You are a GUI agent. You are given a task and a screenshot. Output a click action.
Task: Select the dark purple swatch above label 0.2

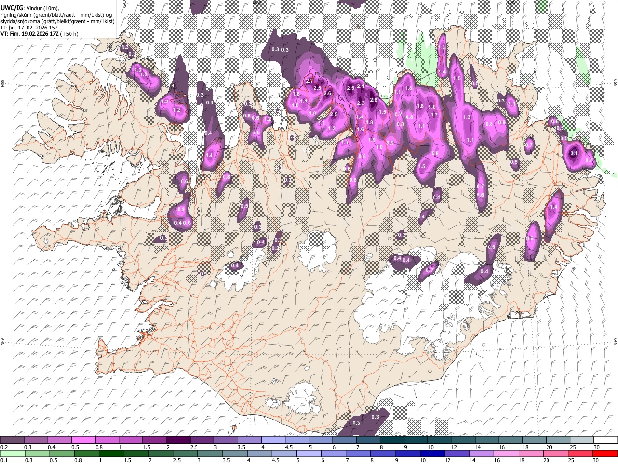(x=12, y=440)
